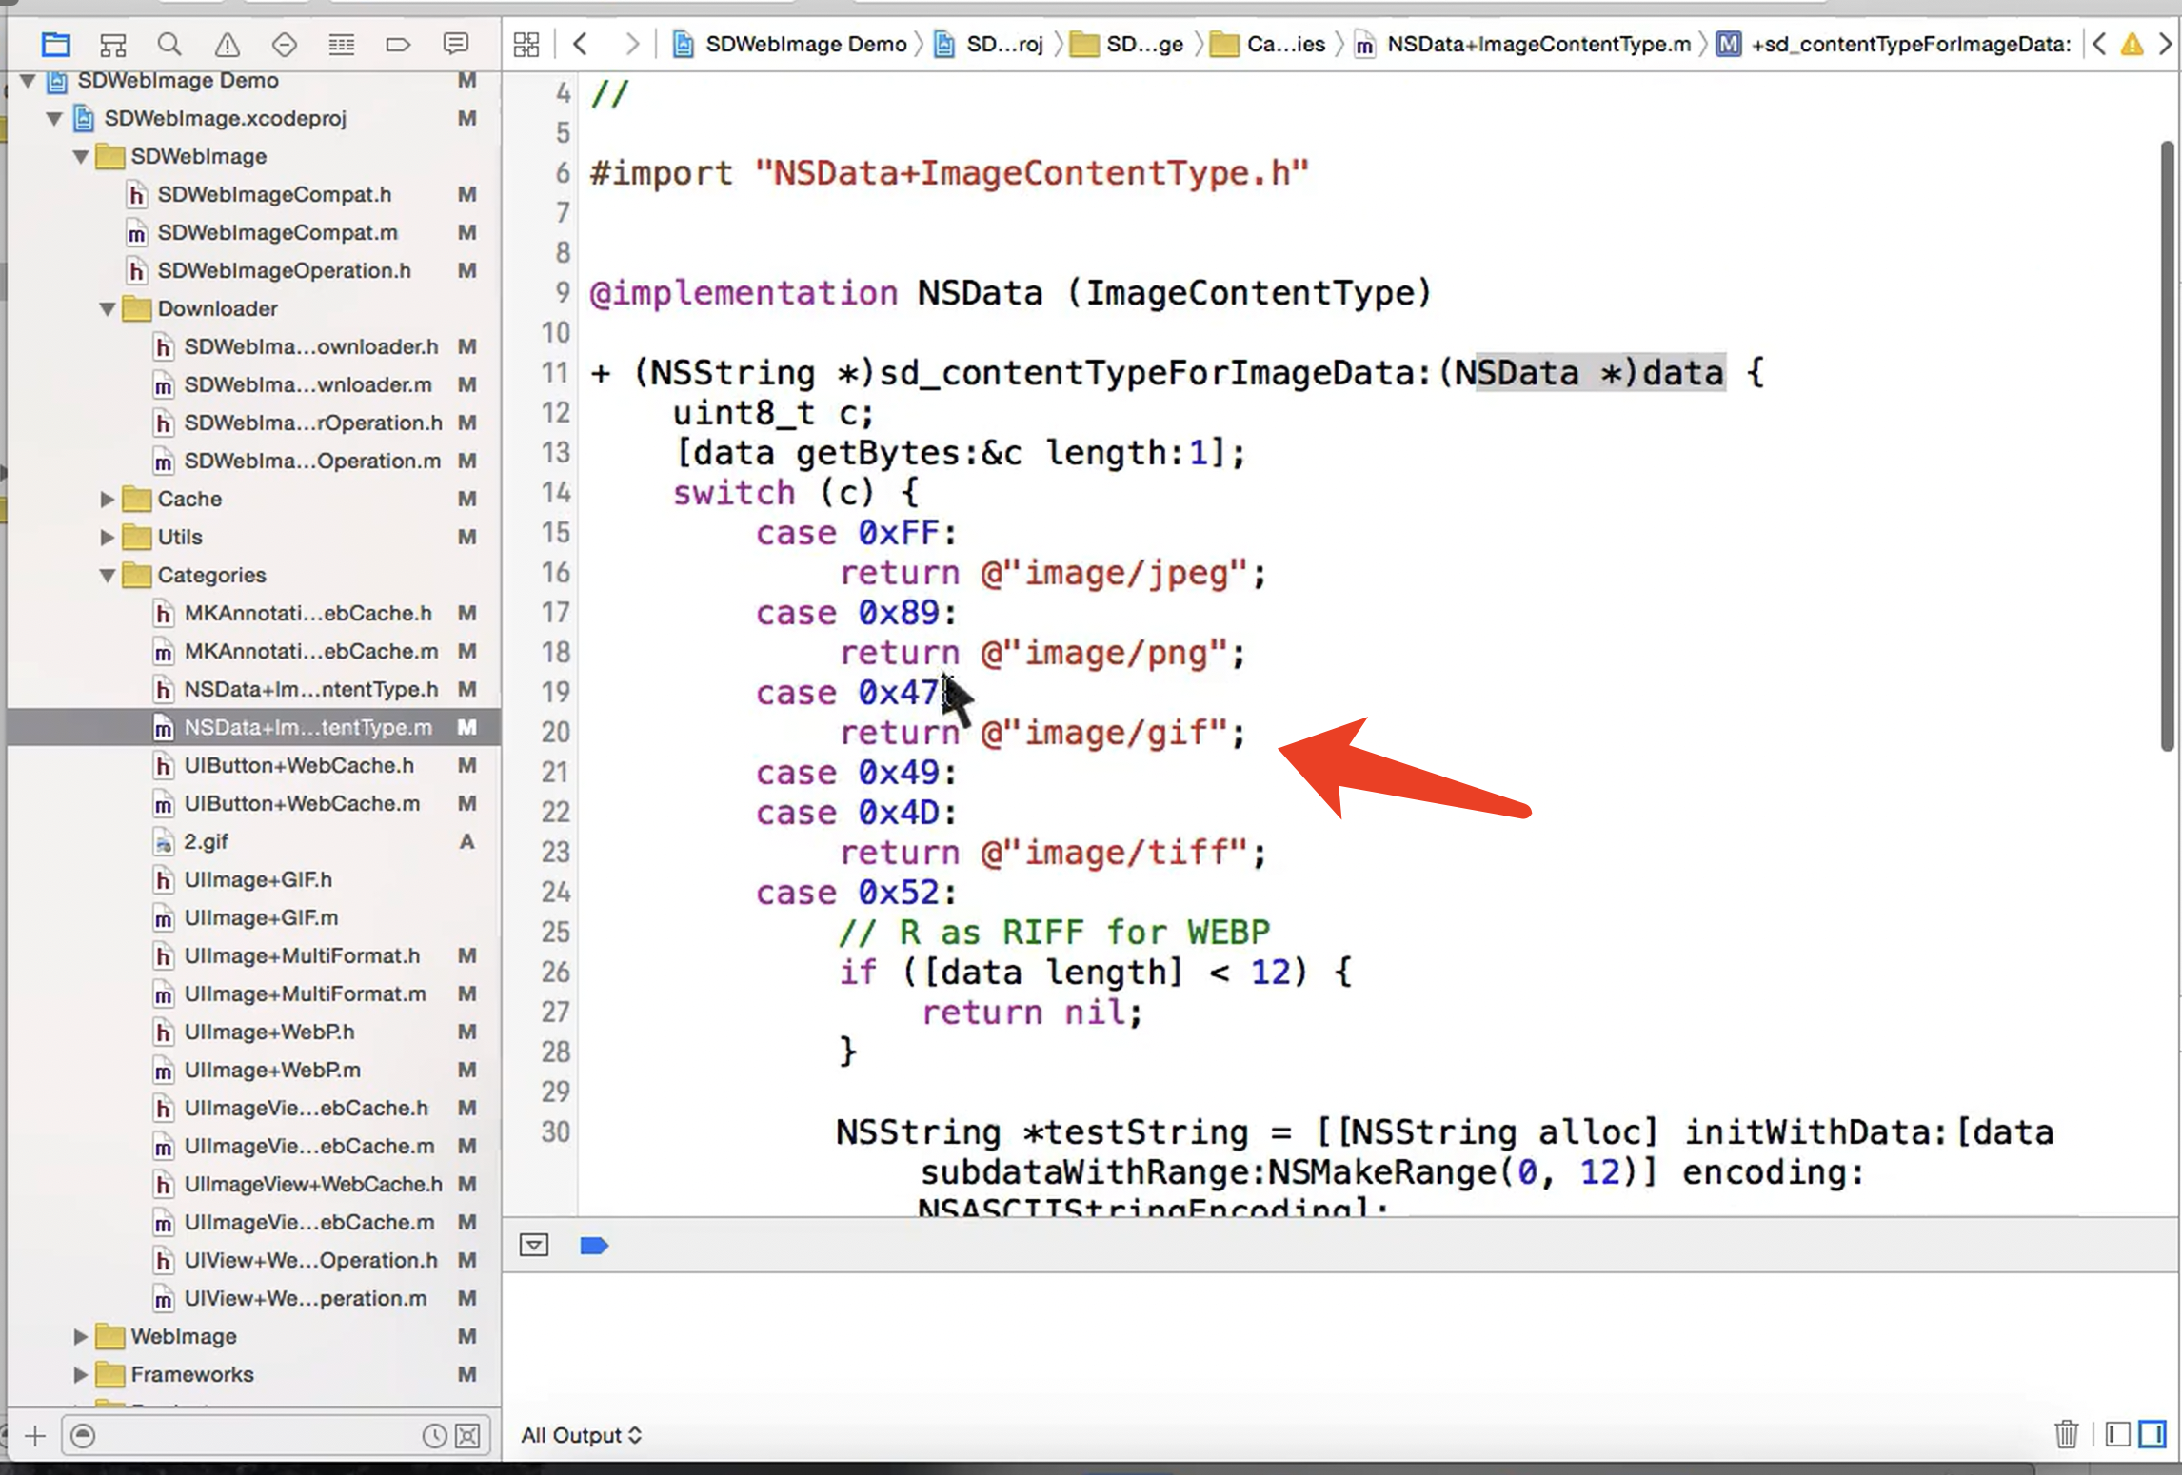Screen dimensions: 2182x1475
Task: Go back in editor history
Action: 580,44
